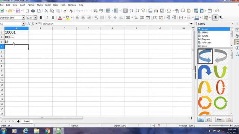Click the Cut scissors icon
The width and height of the screenshot is (239, 134).
46,11
